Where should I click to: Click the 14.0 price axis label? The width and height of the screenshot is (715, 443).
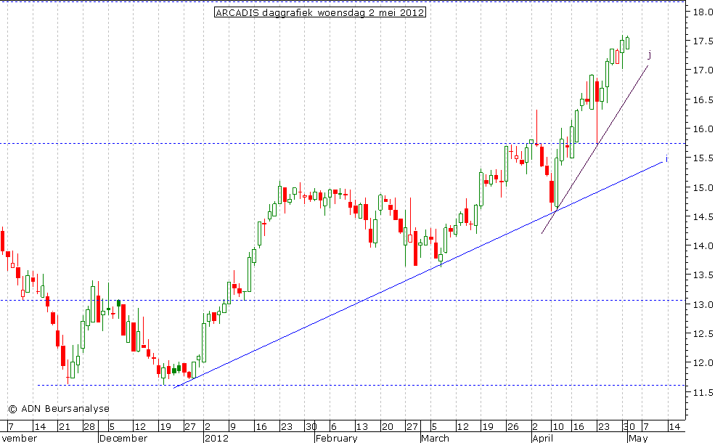(703, 246)
